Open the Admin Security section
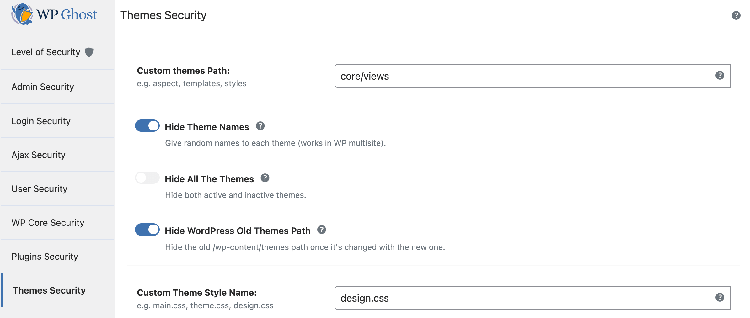The image size is (750, 318). coord(42,87)
